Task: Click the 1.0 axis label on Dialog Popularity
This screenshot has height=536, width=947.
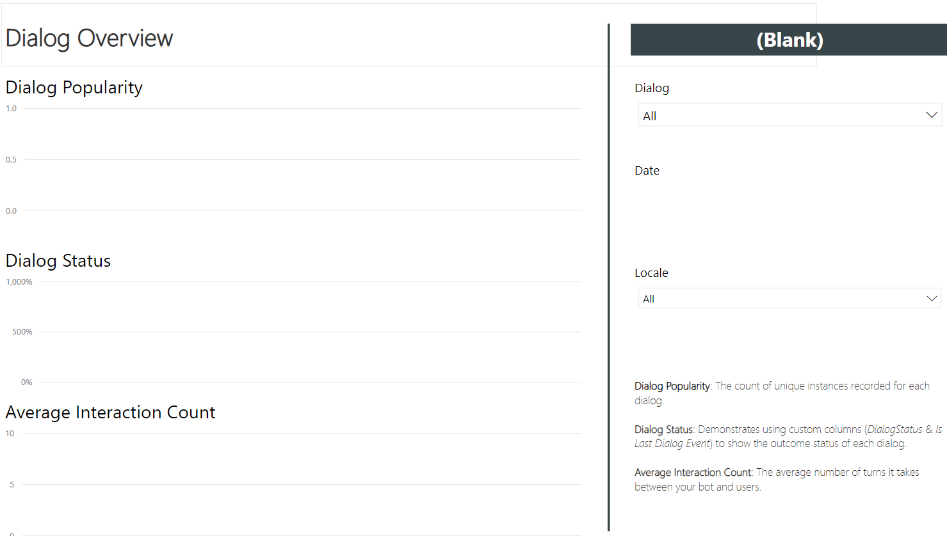Action: click(x=11, y=108)
